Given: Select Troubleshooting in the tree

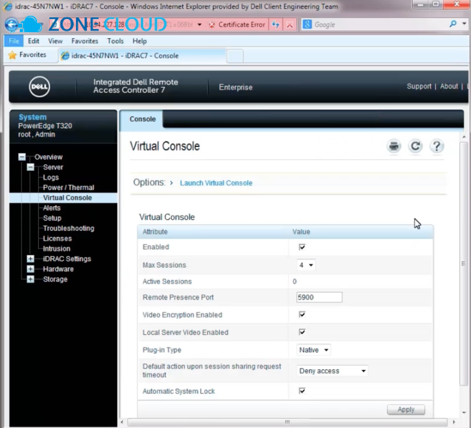Looking at the screenshot, I should point(69,228).
